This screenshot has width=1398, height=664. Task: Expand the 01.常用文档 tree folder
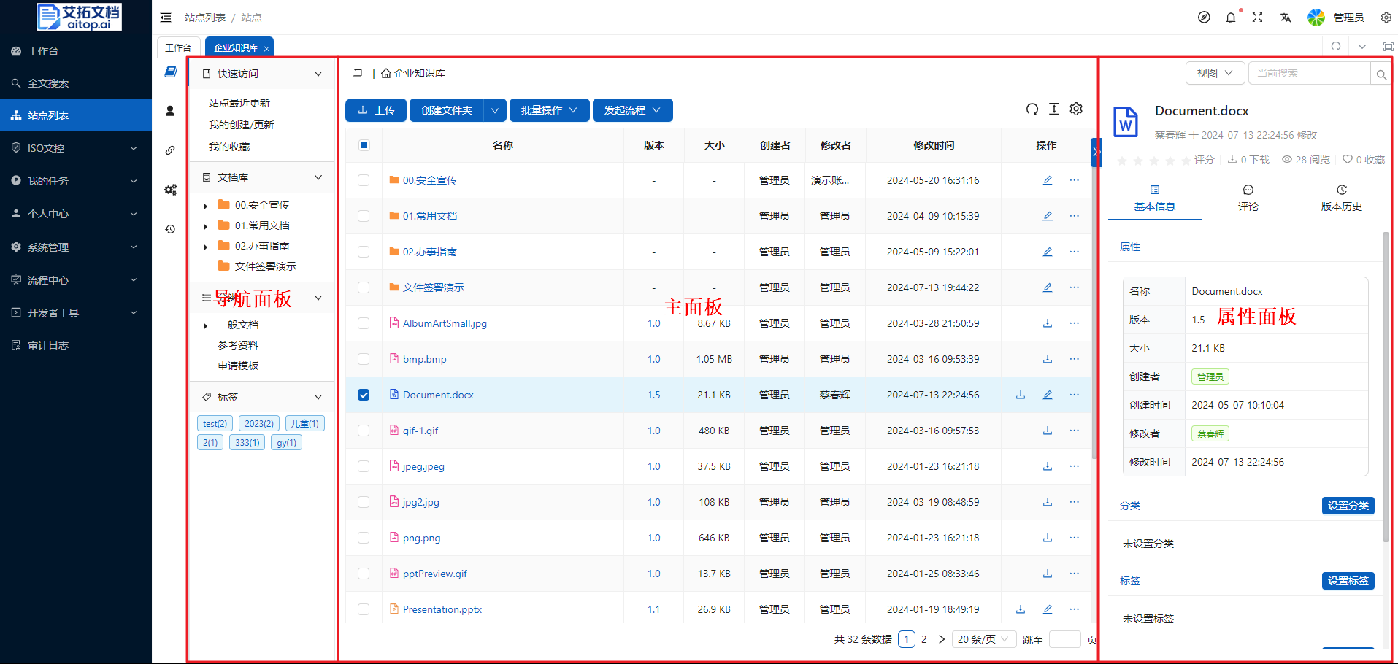click(x=206, y=226)
